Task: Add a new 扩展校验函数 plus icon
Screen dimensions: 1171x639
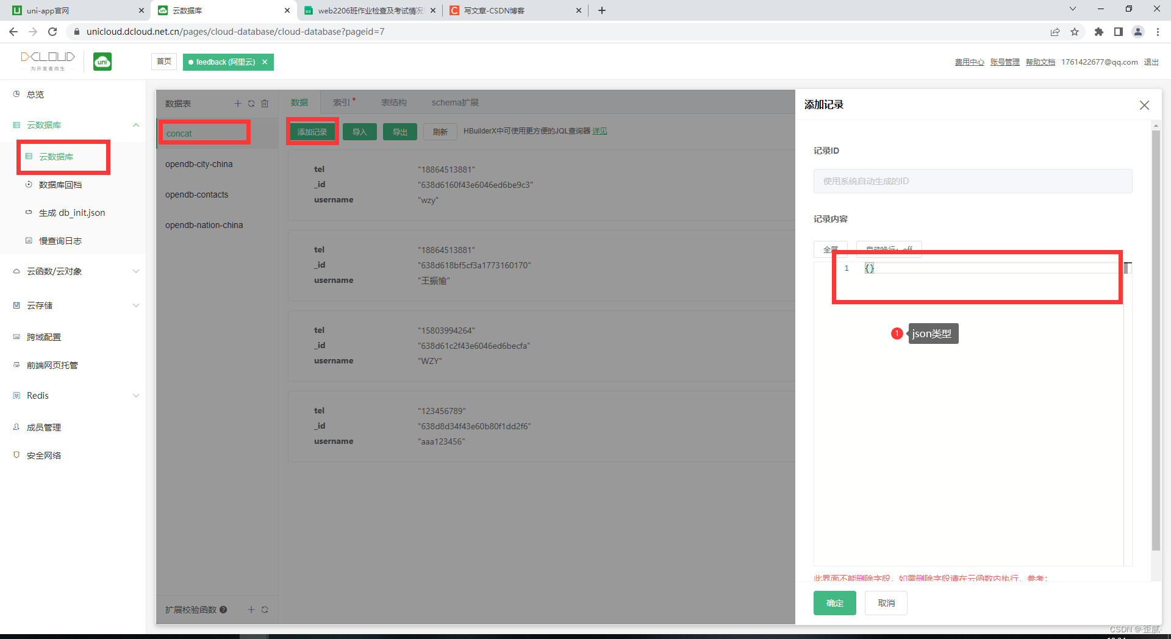Action: [x=251, y=610]
